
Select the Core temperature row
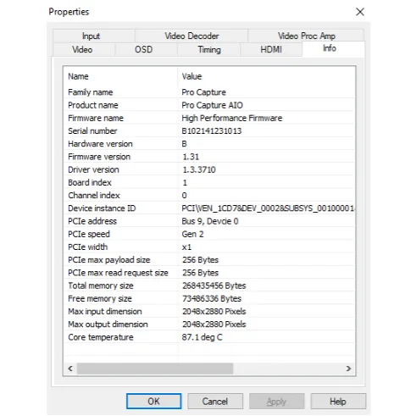pyautogui.click(x=209, y=337)
